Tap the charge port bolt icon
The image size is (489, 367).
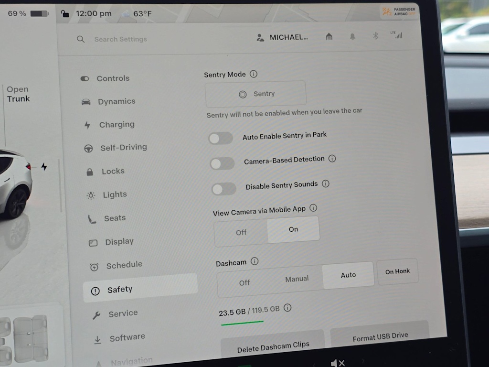tap(44, 167)
